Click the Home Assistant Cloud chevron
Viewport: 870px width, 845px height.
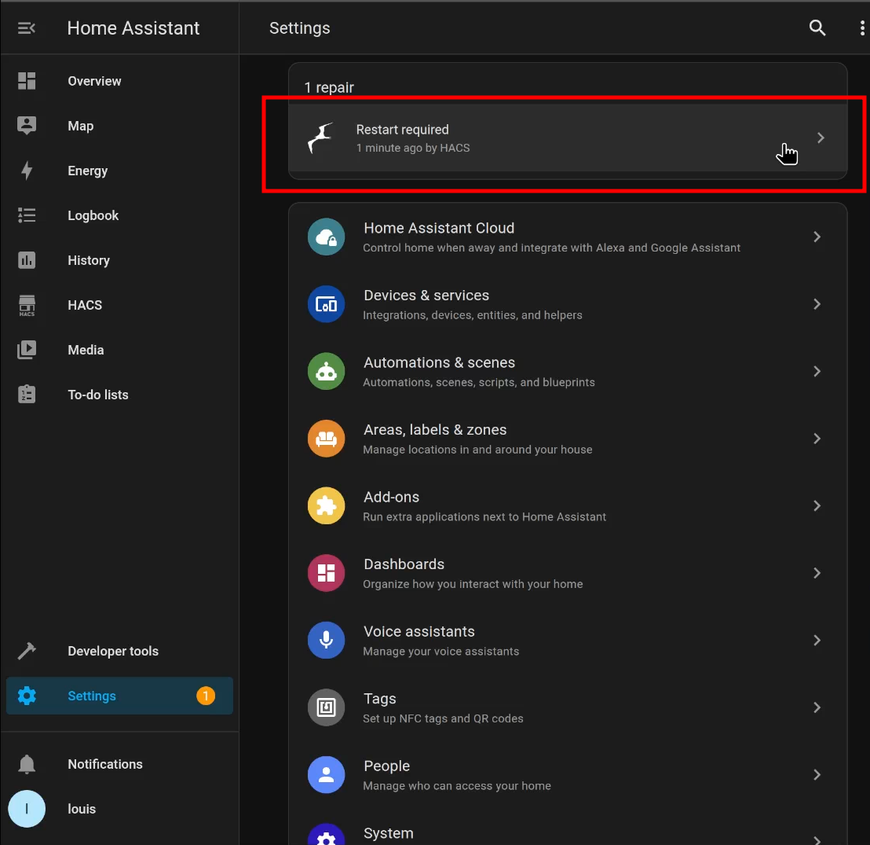[817, 237]
